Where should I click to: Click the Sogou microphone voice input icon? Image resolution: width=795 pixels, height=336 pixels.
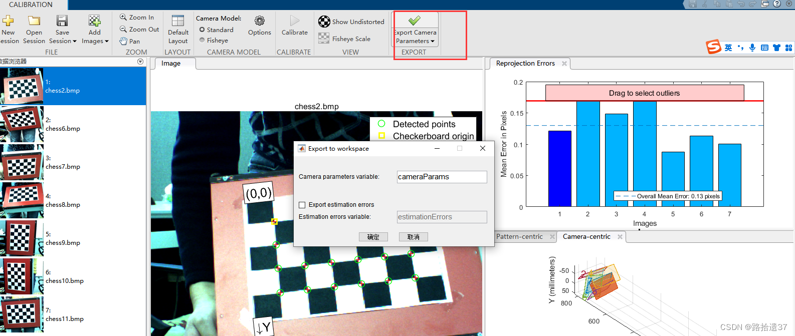[752, 48]
